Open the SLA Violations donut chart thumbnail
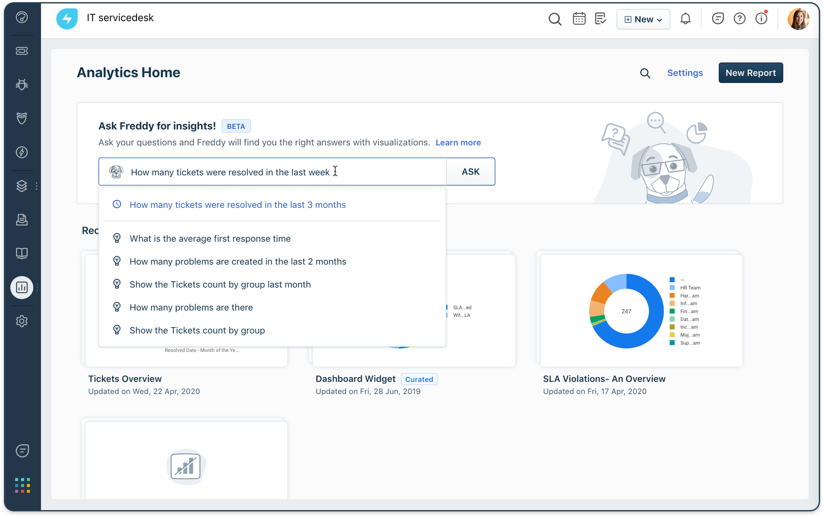 [626, 311]
